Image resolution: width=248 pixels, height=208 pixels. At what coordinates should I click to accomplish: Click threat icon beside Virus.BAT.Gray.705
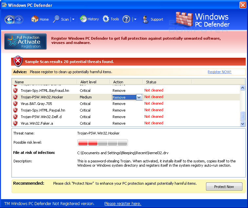click(x=15, y=104)
